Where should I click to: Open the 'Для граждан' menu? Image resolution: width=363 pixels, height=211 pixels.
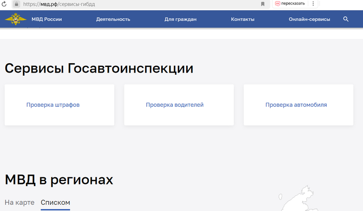click(180, 19)
